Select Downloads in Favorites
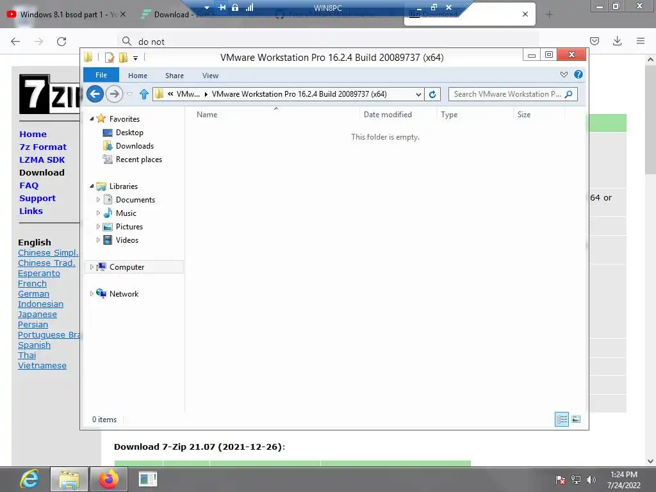 [135, 146]
